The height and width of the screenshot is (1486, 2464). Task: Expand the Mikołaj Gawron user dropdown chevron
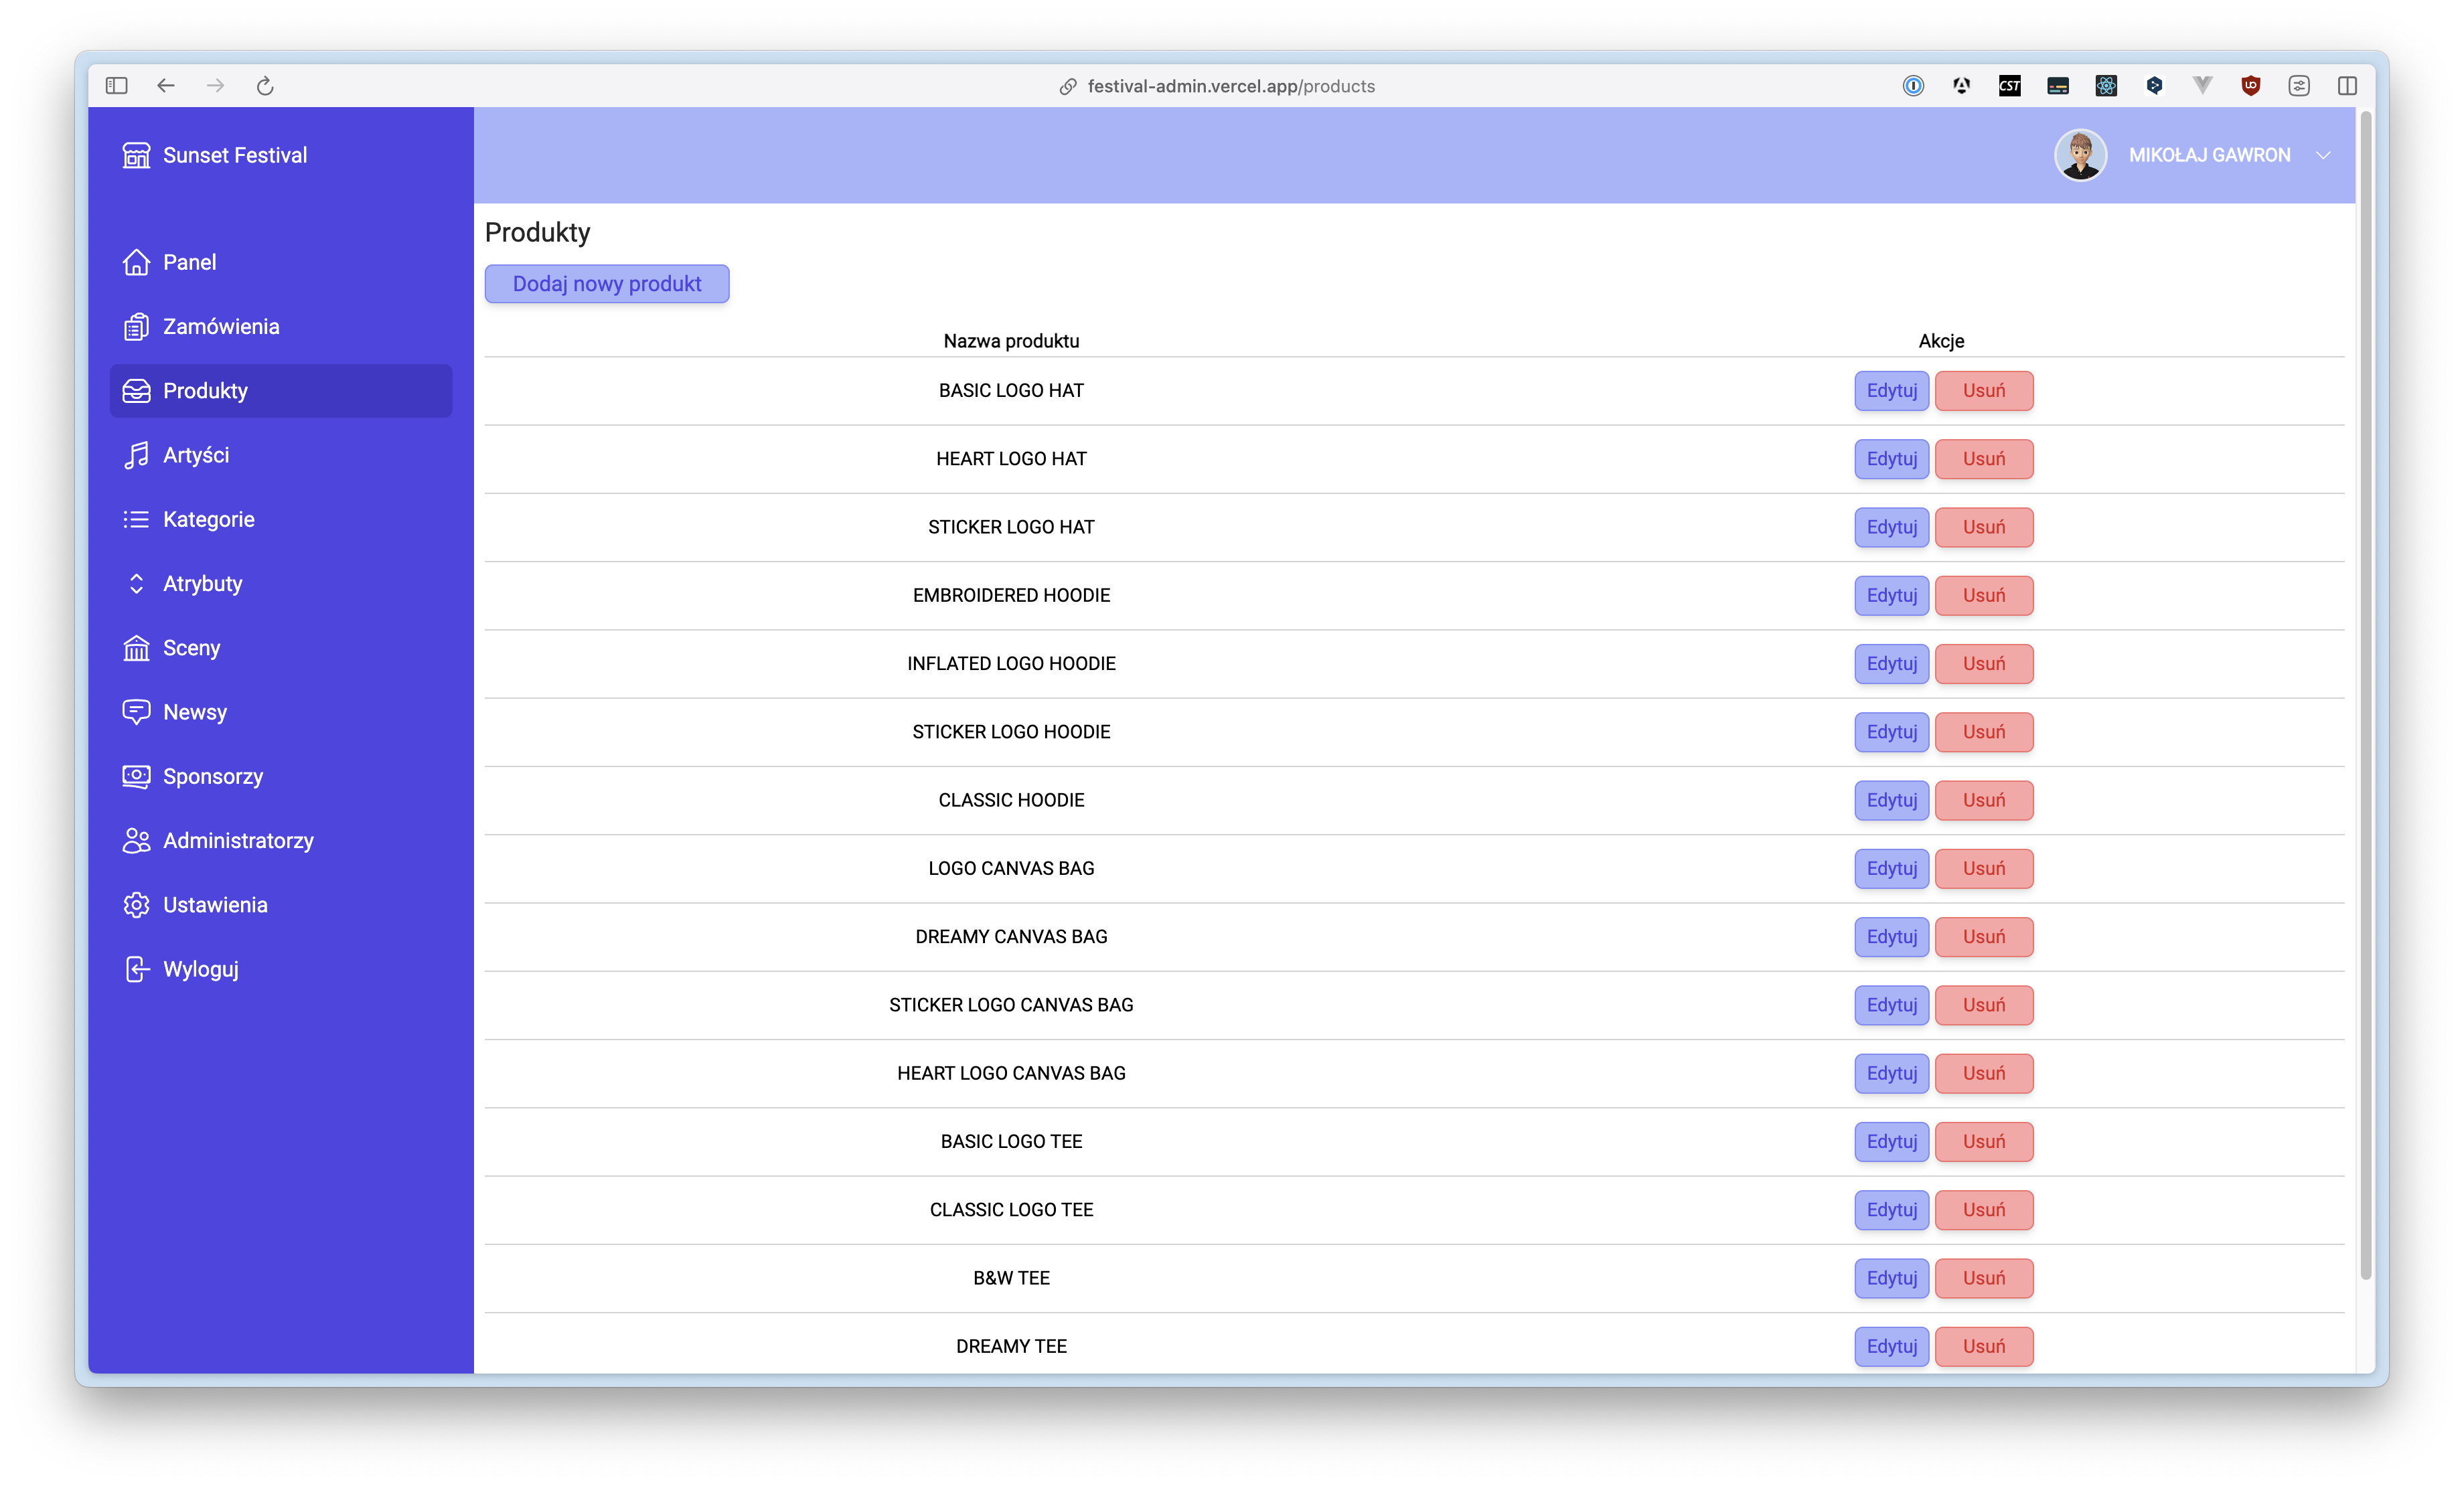click(2323, 155)
